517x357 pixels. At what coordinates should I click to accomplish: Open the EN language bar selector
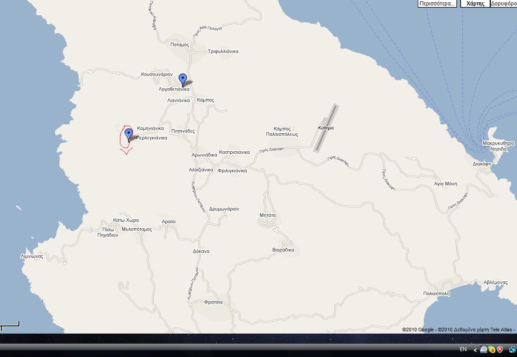[x=463, y=349]
